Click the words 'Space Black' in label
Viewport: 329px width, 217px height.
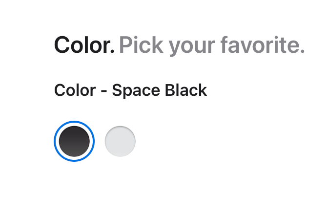point(159,90)
